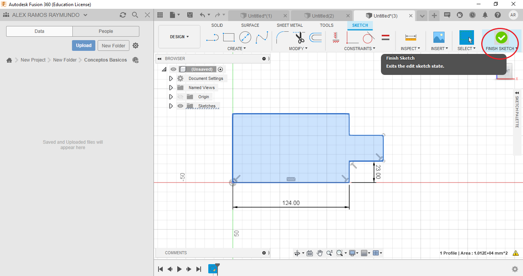Select the 2-Point Rectangle tool
The width and height of the screenshot is (523, 276).
coord(229,37)
